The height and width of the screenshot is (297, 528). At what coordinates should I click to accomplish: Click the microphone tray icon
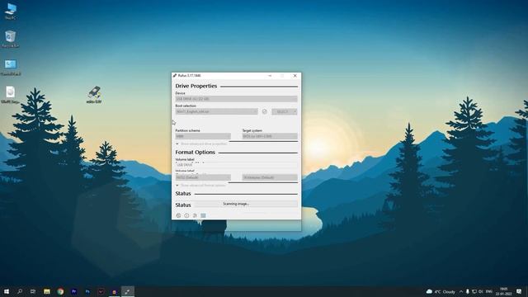tap(468, 291)
